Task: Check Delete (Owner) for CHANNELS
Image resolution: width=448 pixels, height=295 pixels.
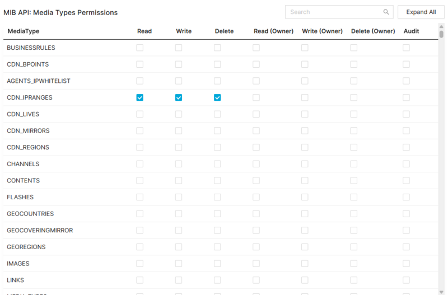Action: pos(354,164)
